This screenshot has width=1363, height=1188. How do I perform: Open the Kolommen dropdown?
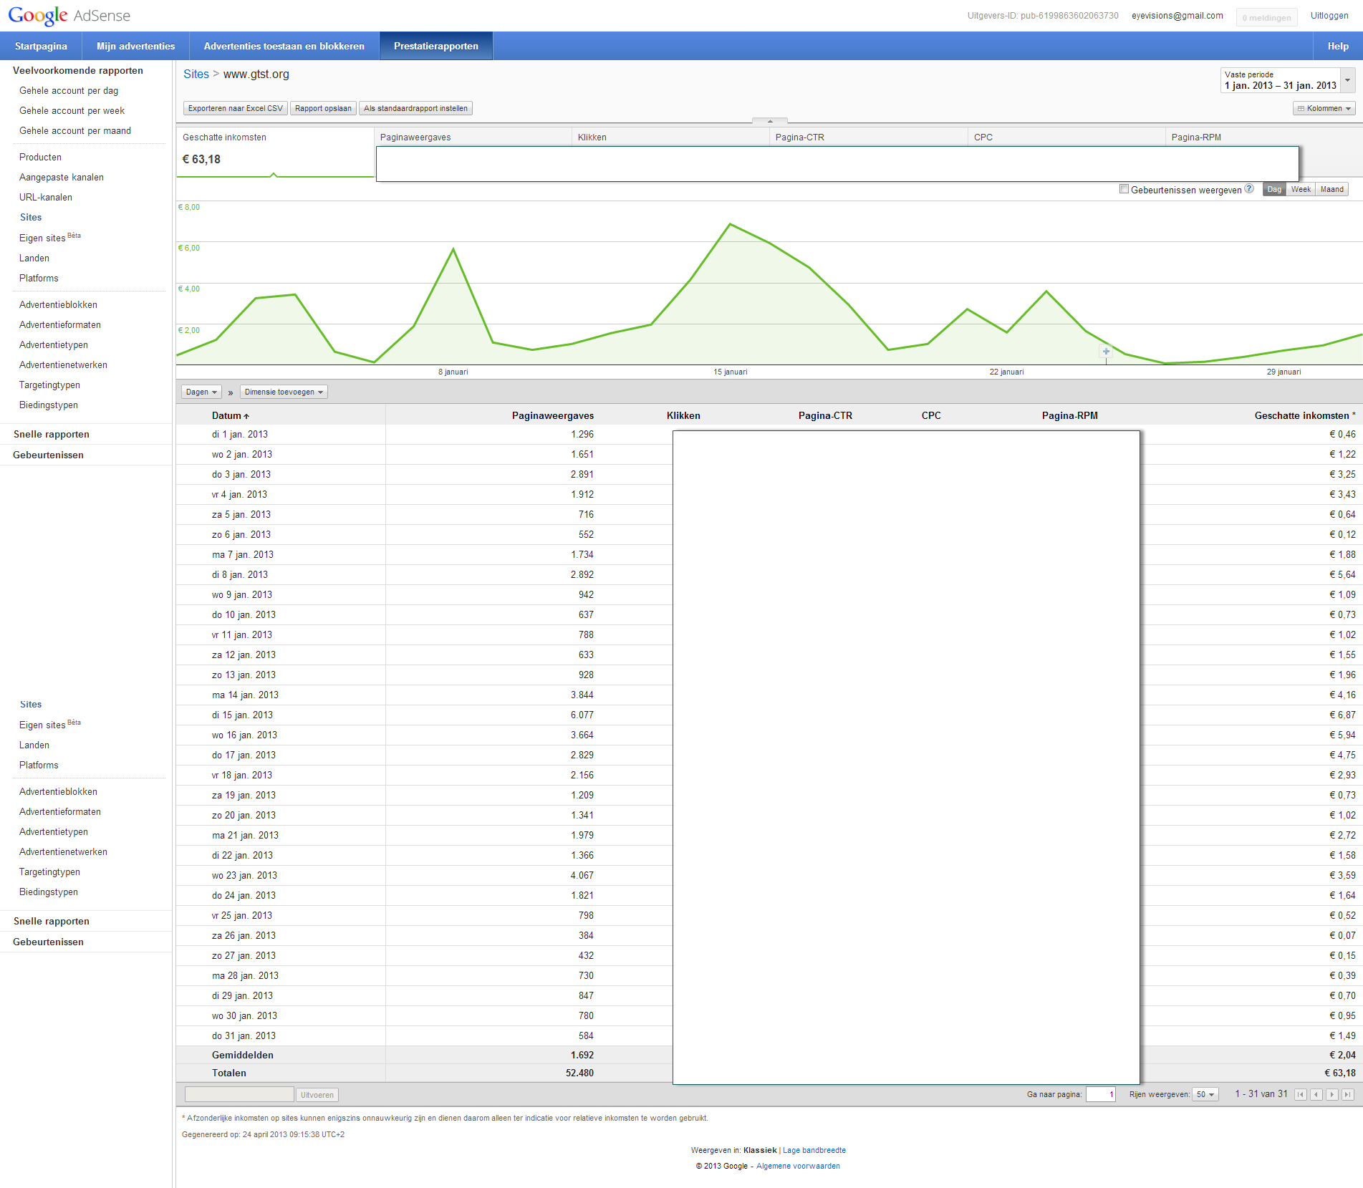pyautogui.click(x=1324, y=108)
